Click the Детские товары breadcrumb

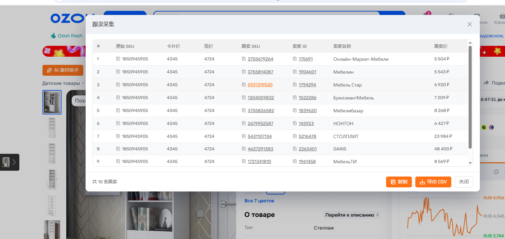coord(61,83)
